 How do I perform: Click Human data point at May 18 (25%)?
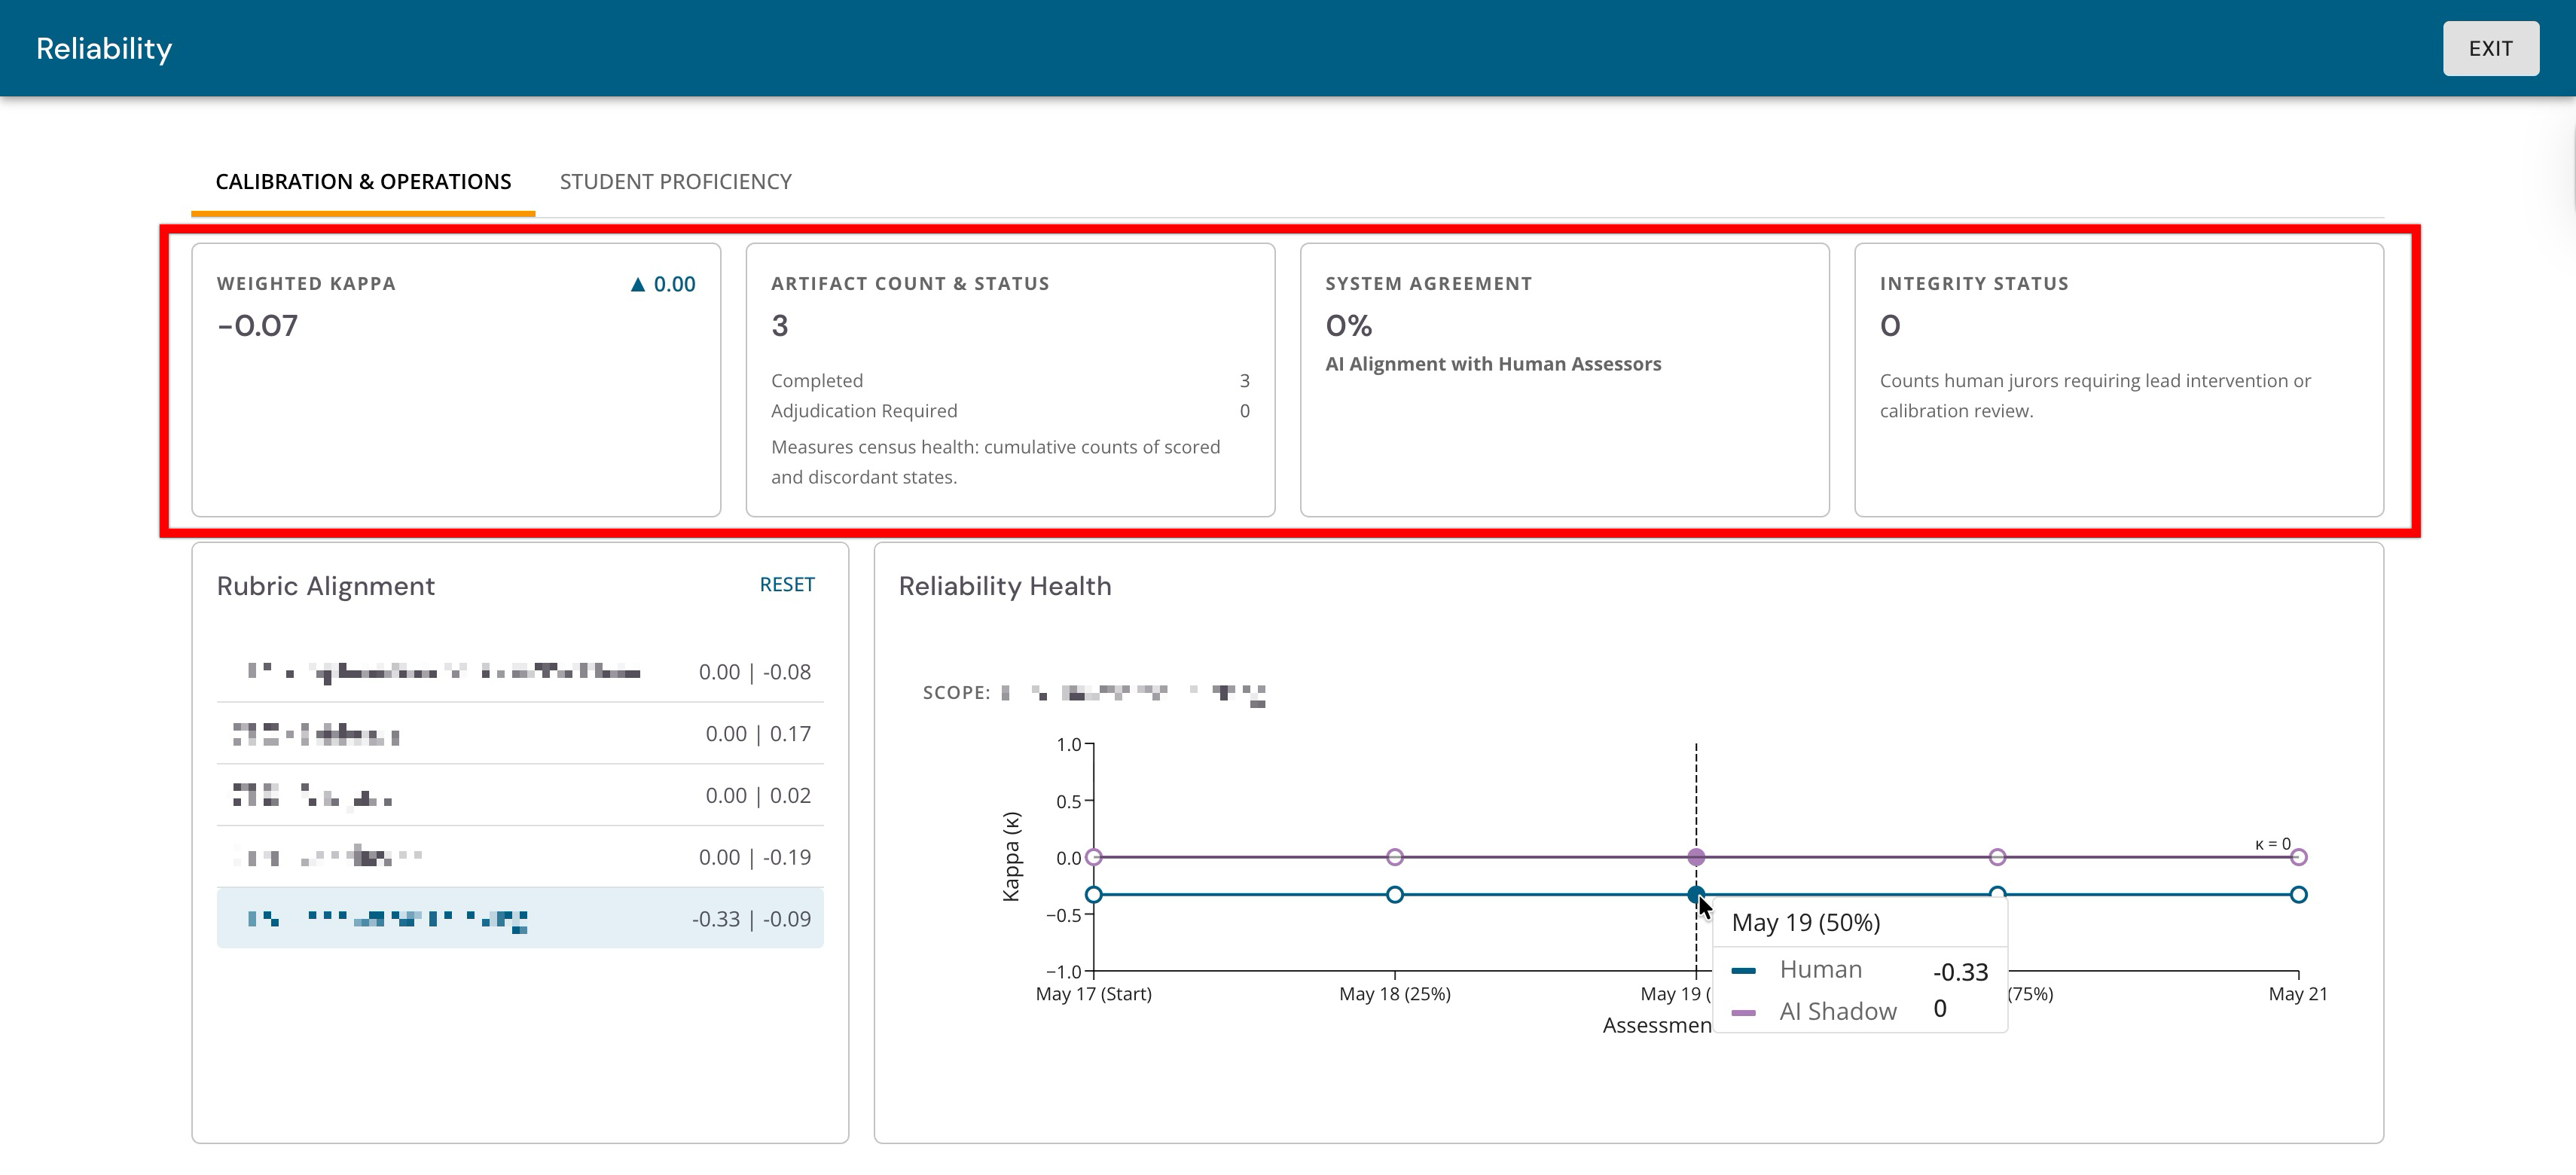click(x=1395, y=895)
